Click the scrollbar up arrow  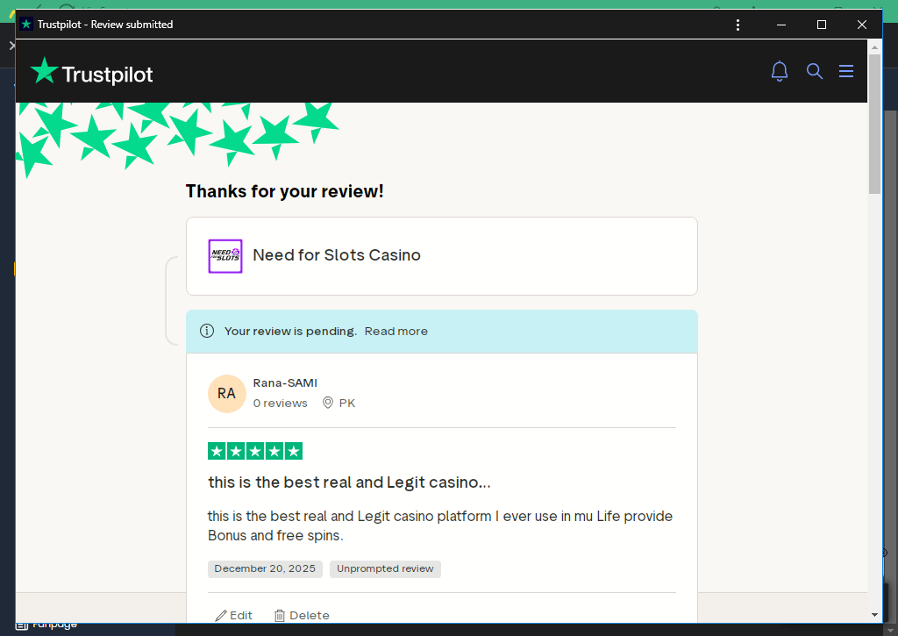click(874, 47)
